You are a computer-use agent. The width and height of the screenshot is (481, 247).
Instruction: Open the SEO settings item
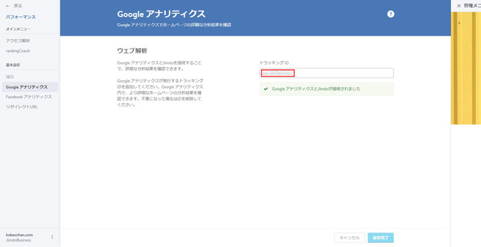tap(10, 77)
